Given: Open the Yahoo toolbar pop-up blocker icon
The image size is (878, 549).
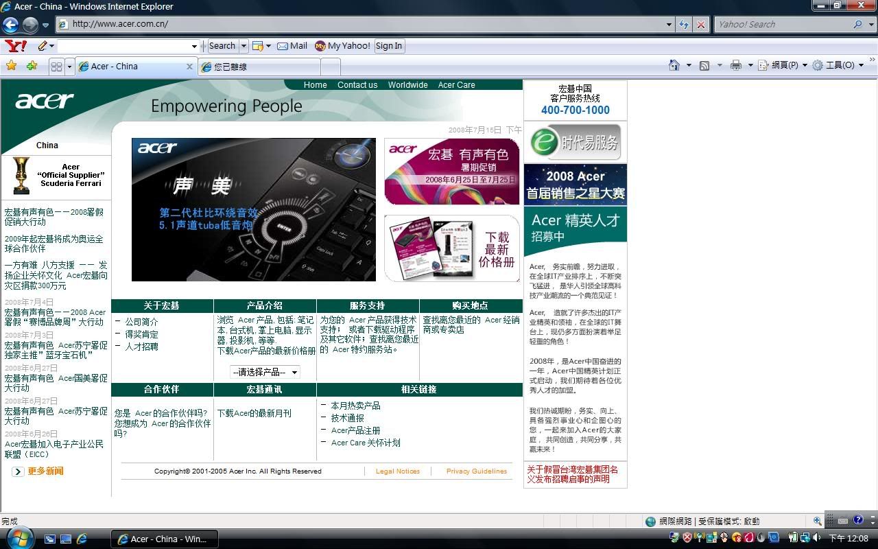Looking at the screenshot, I should point(258,46).
